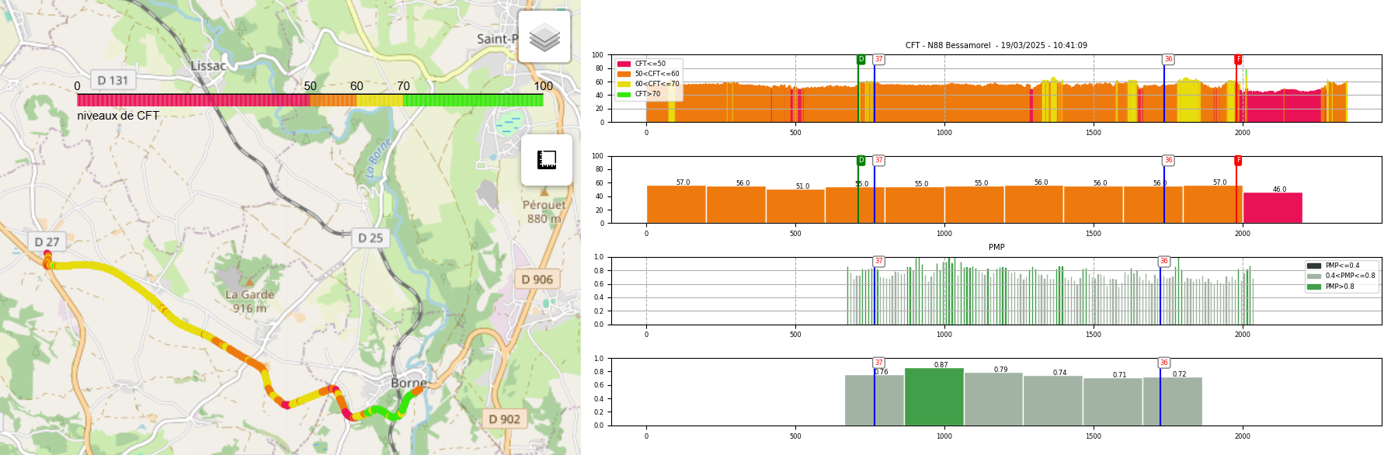The image size is (1398, 455).
Task: Click the D 906 road shield
Action: 537,280
